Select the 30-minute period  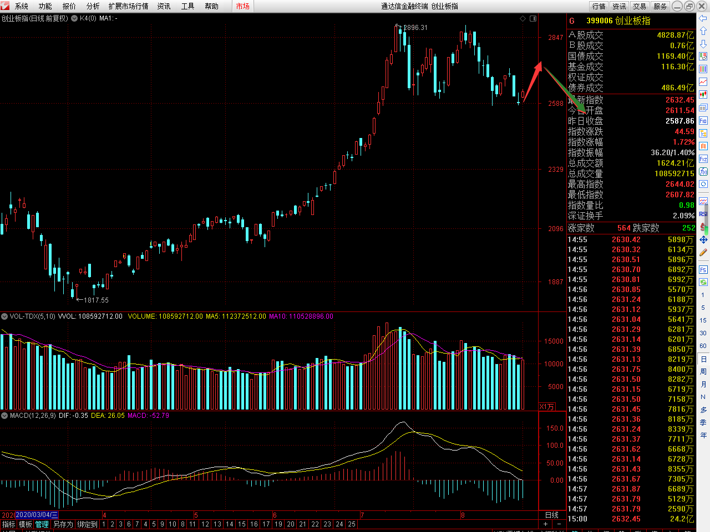[703, 333]
